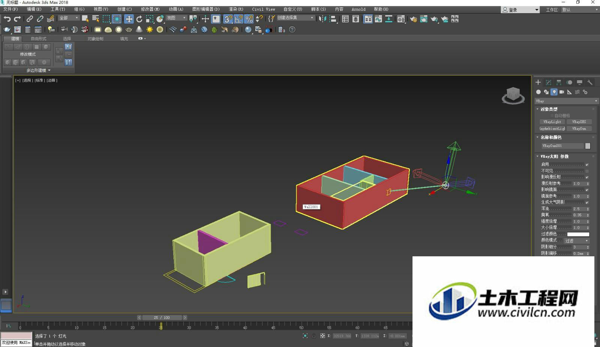Open Select by Name list icon
The image size is (600, 347).
pyautogui.click(x=96, y=19)
